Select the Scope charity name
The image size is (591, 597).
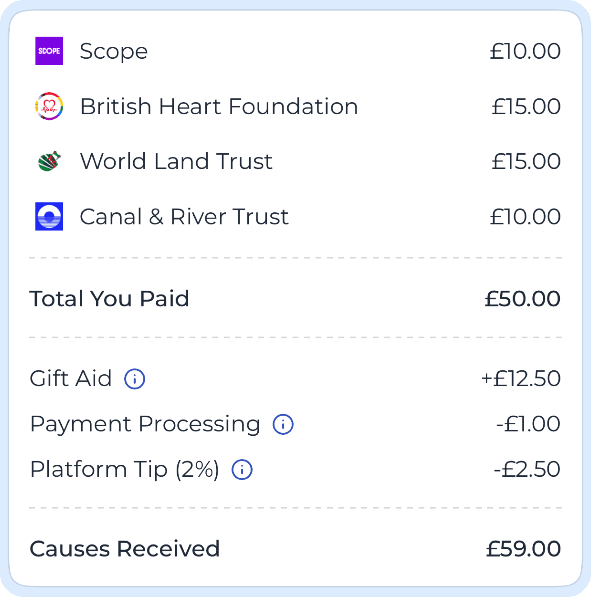tap(114, 51)
